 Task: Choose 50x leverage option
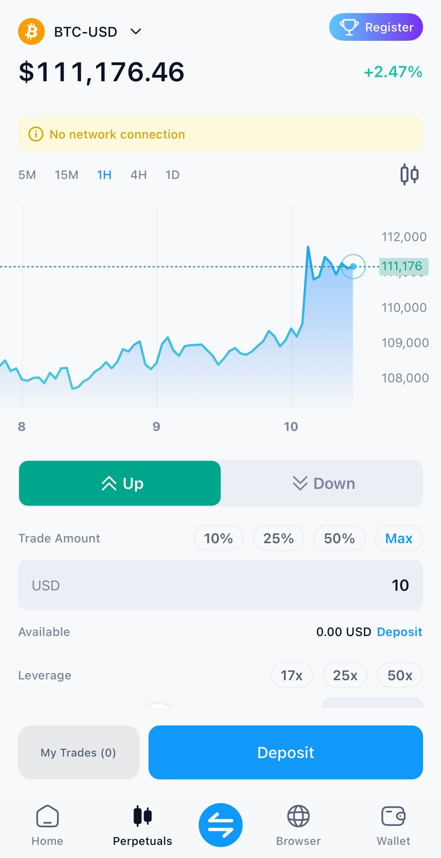(400, 675)
